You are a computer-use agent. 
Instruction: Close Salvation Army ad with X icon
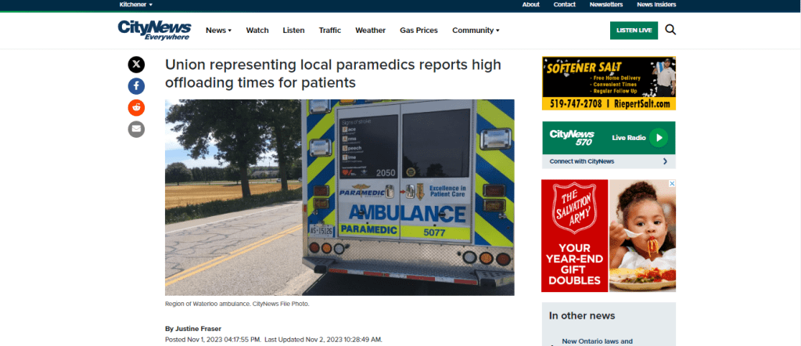click(x=672, y=183)
